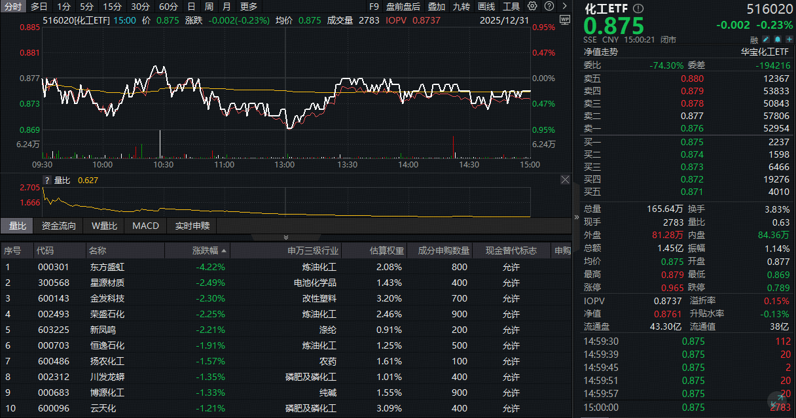Collapse right panel with side arrow handle
Viewport: 796px width, 418px height.
coord(576,217)
